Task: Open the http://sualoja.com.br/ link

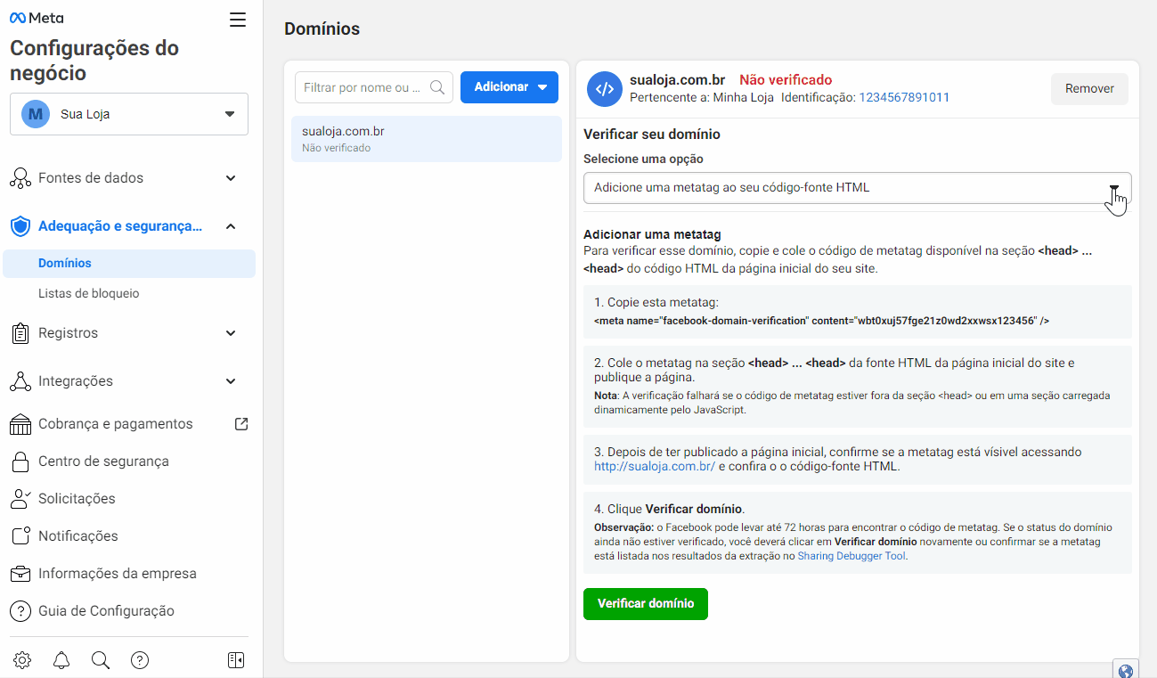Action: pyautogui.click(x=655, y=466)
